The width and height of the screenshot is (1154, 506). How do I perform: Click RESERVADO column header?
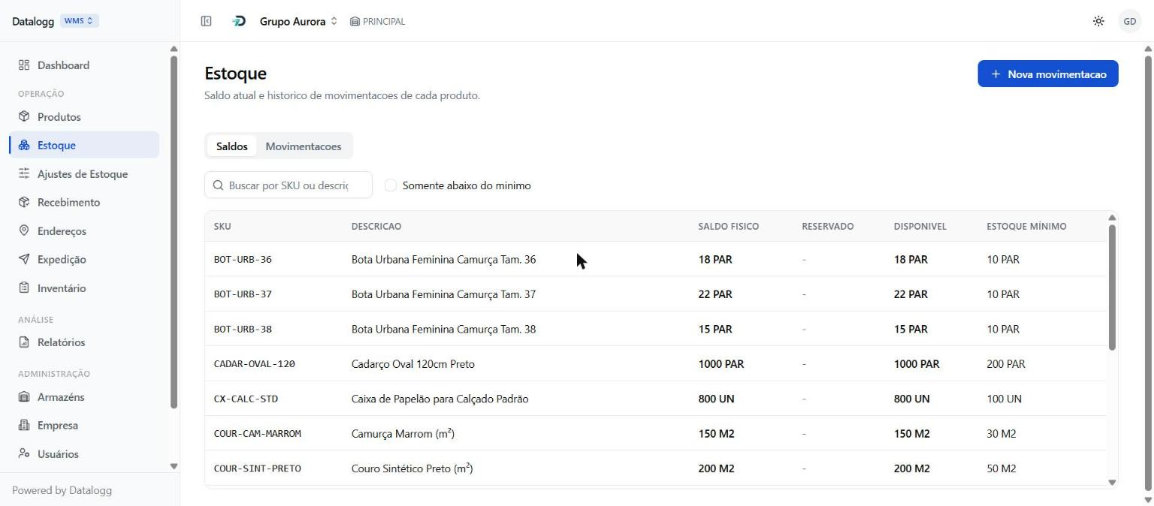click(x=828, y=227)
